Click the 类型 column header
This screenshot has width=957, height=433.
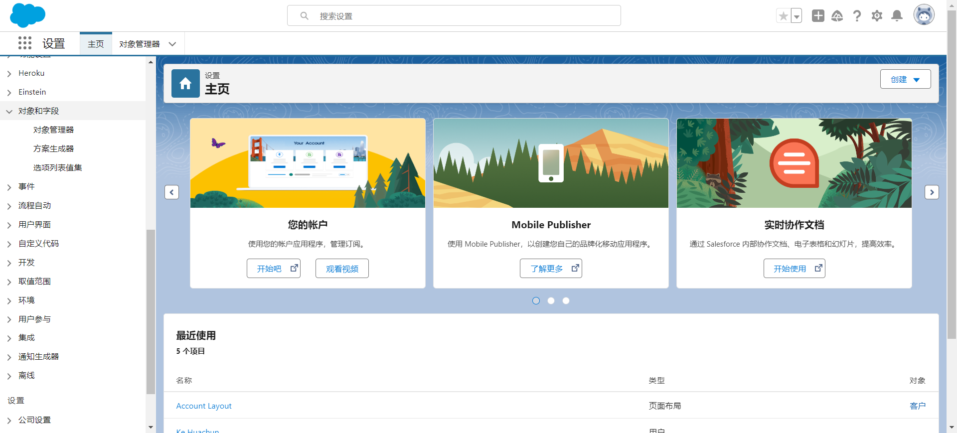click(656, 380)
